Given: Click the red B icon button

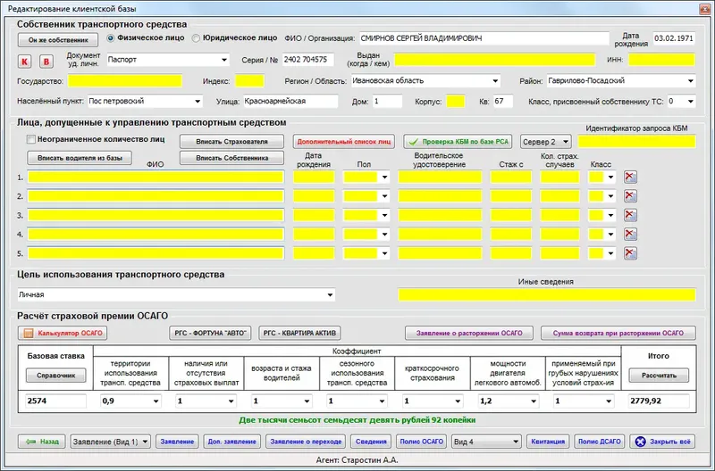Looking at the screenshot, I should coord(47,61).
